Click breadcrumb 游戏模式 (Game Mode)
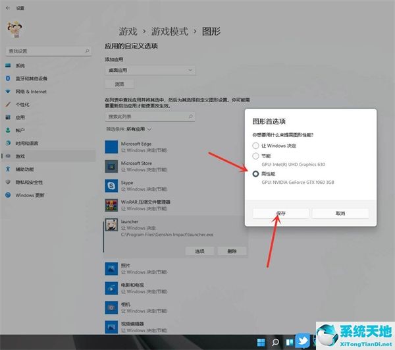This screenshot has width=395, height=350. click(x=170, y=32)
